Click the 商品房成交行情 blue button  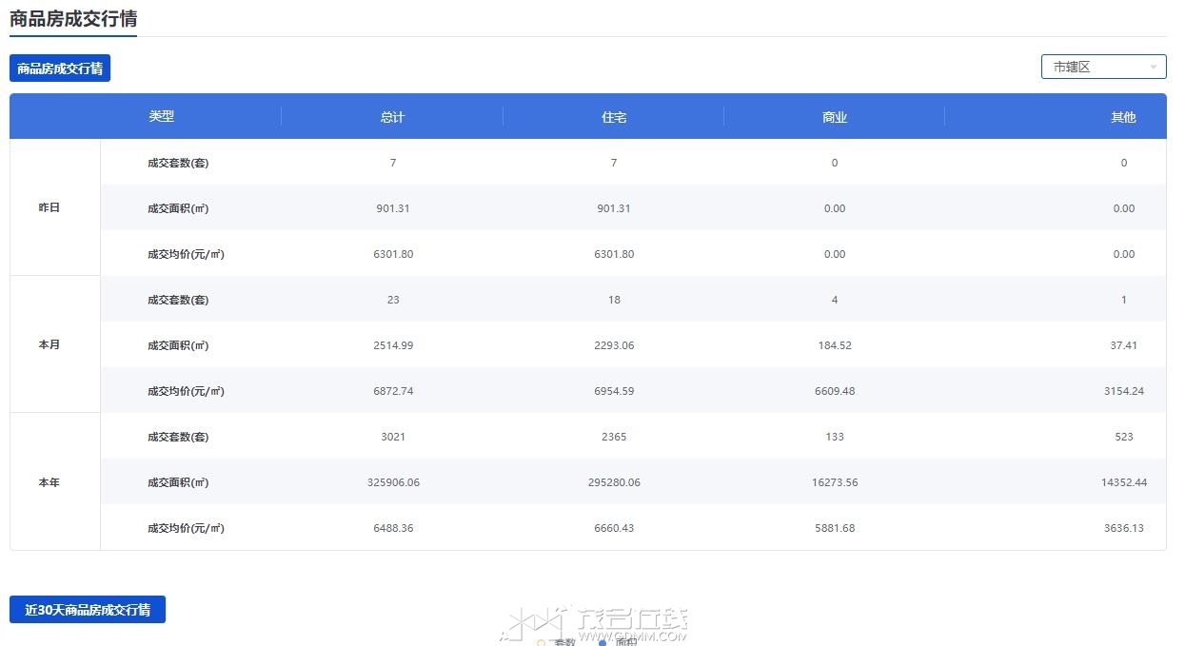coord(60,69)
